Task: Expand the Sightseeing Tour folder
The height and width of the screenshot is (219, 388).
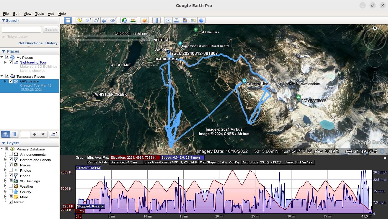Action: coord(5,62)
